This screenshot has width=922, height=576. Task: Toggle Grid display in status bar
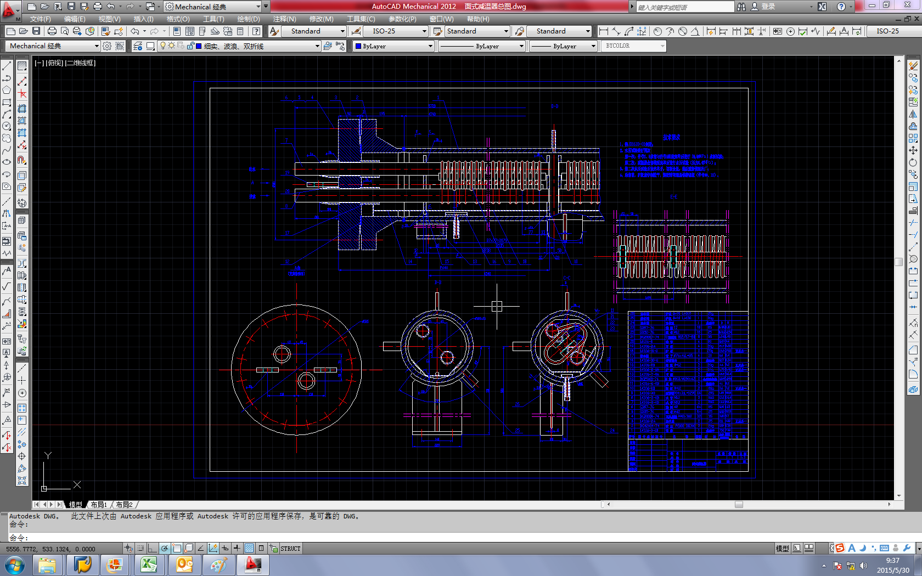140,548
